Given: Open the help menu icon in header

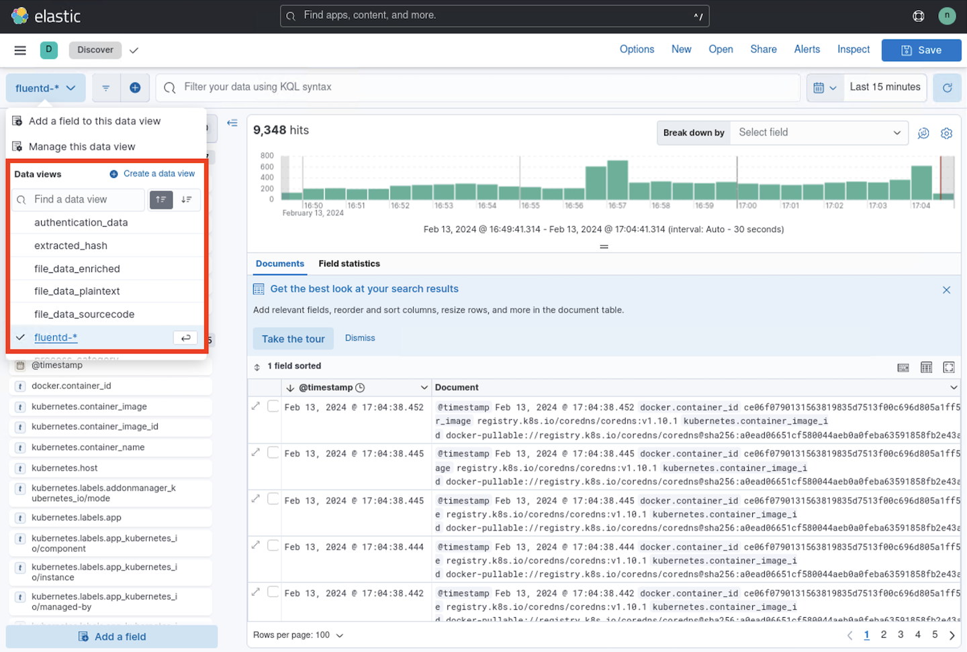Looking at the screenshot, I should click(918, 16).
